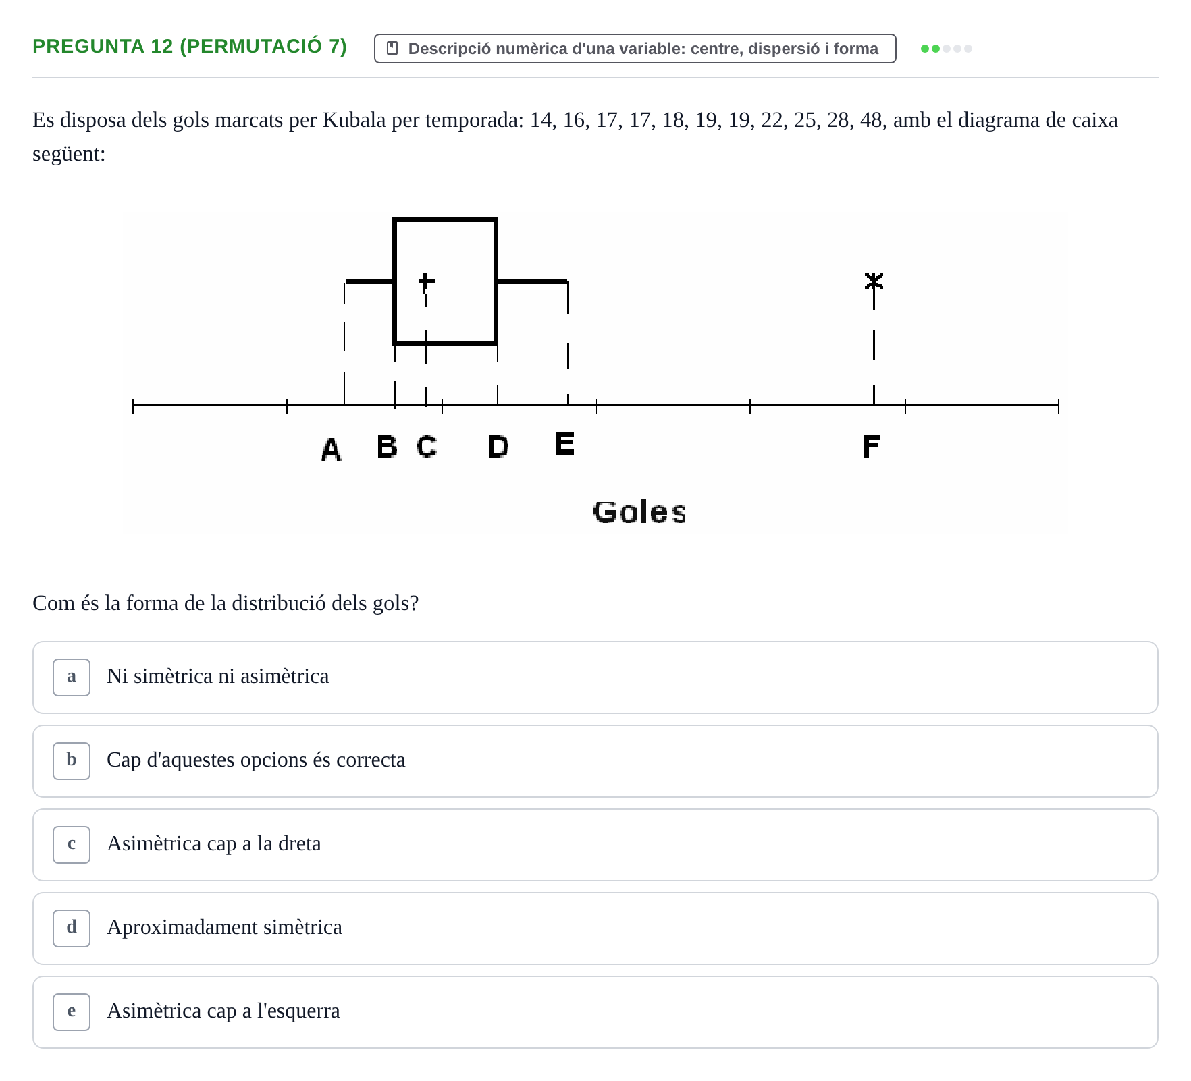Select answer letter box b
Viewport: 1191px width, 1081px height.
point(72,760)
